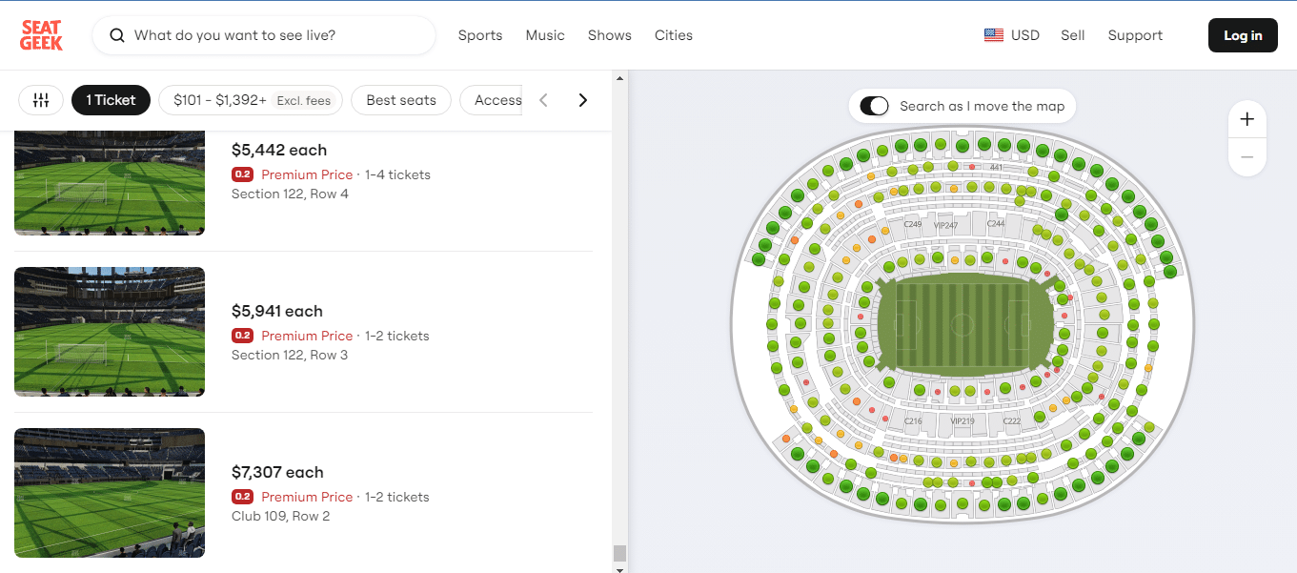Screen dimensions: 1297x573
Task: Toggle the Best seats filter chip
Action: coord(401,100)
